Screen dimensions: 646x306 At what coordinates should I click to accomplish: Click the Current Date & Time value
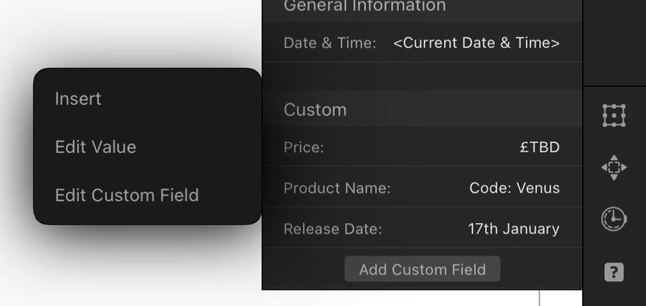click(476, 43)
